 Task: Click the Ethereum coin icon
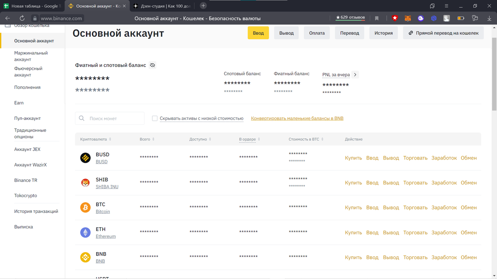click(x=85, y=232)
